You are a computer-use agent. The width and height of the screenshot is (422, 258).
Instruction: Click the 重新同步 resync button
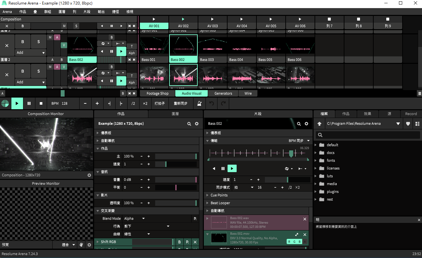pos(180,104)
